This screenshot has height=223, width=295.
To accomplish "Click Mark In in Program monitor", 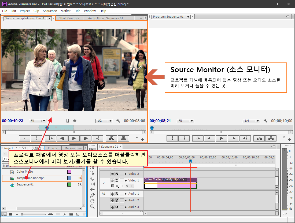I will pos(172,138).
